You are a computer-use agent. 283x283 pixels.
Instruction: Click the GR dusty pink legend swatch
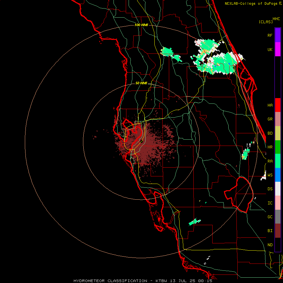pyautogui.click(x=278, y=119)
